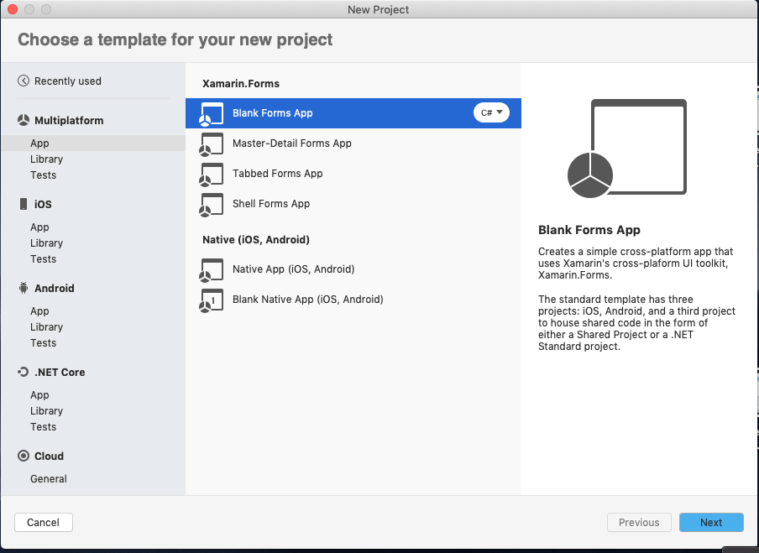Click the Recently used clock icon

[x=24, y=81]
